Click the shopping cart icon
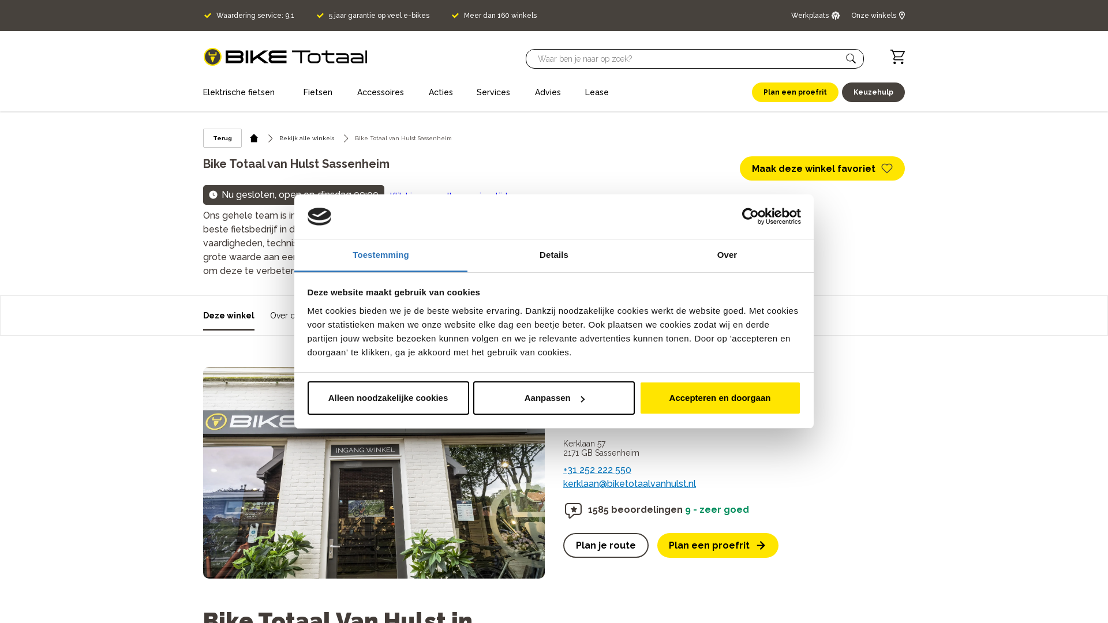The image size is (1108, 623). (x=897, y=57)
